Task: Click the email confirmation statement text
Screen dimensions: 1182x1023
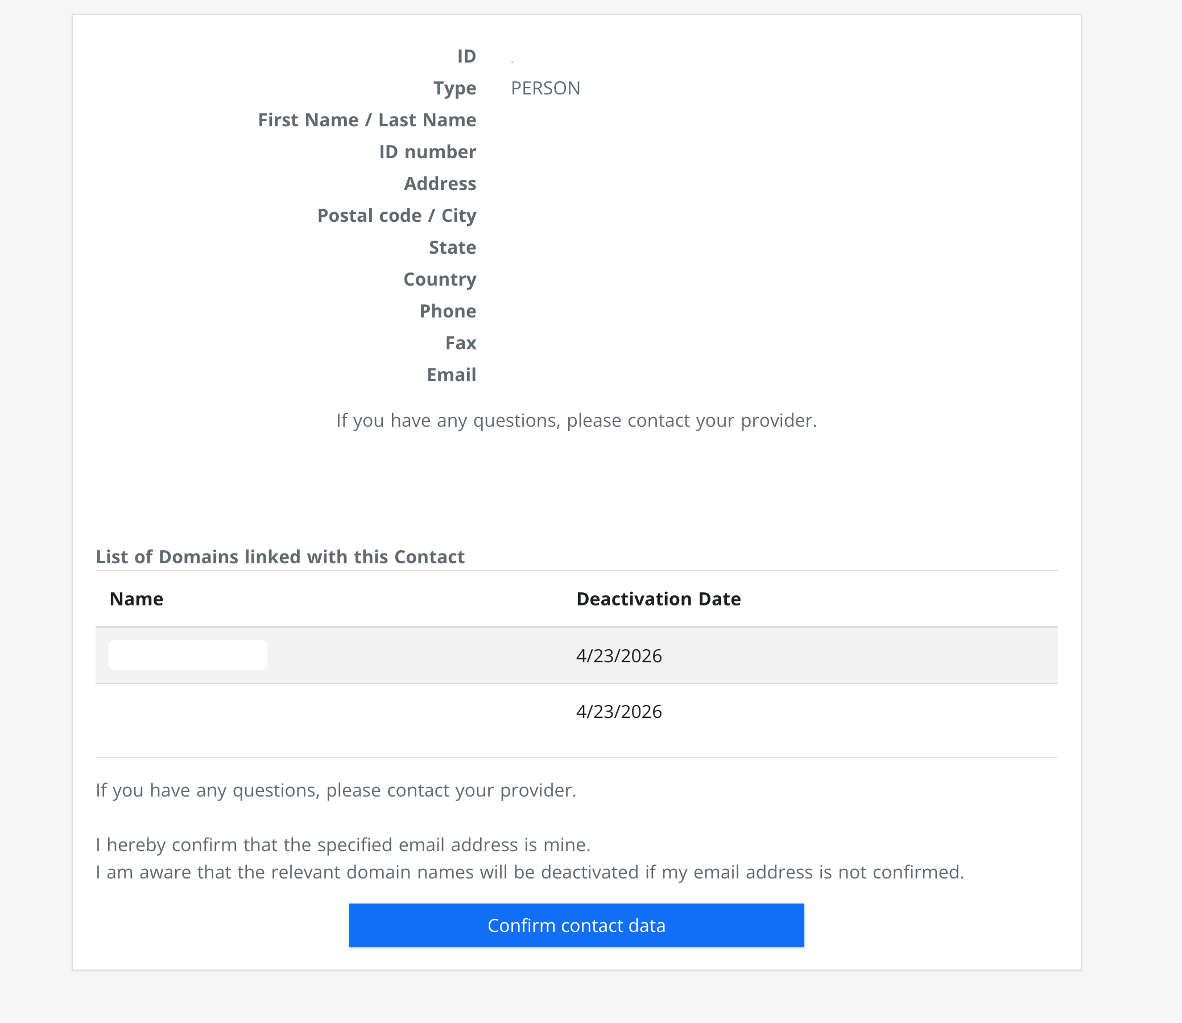Action: [344, 844]
